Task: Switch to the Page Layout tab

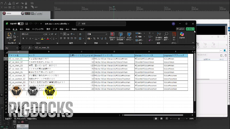Action: pos(38,29)
